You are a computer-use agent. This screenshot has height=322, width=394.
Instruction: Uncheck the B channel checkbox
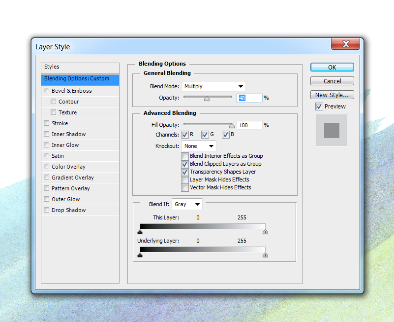(225, 135)
